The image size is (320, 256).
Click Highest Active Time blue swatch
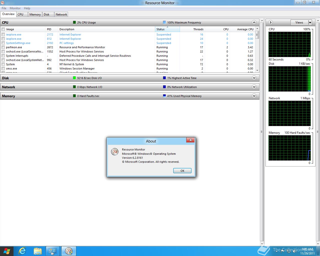(x=164, y=78)
